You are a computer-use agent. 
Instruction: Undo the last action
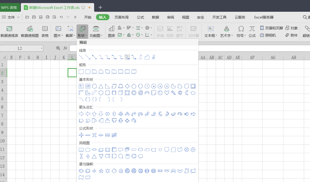[x=61, y=17]
